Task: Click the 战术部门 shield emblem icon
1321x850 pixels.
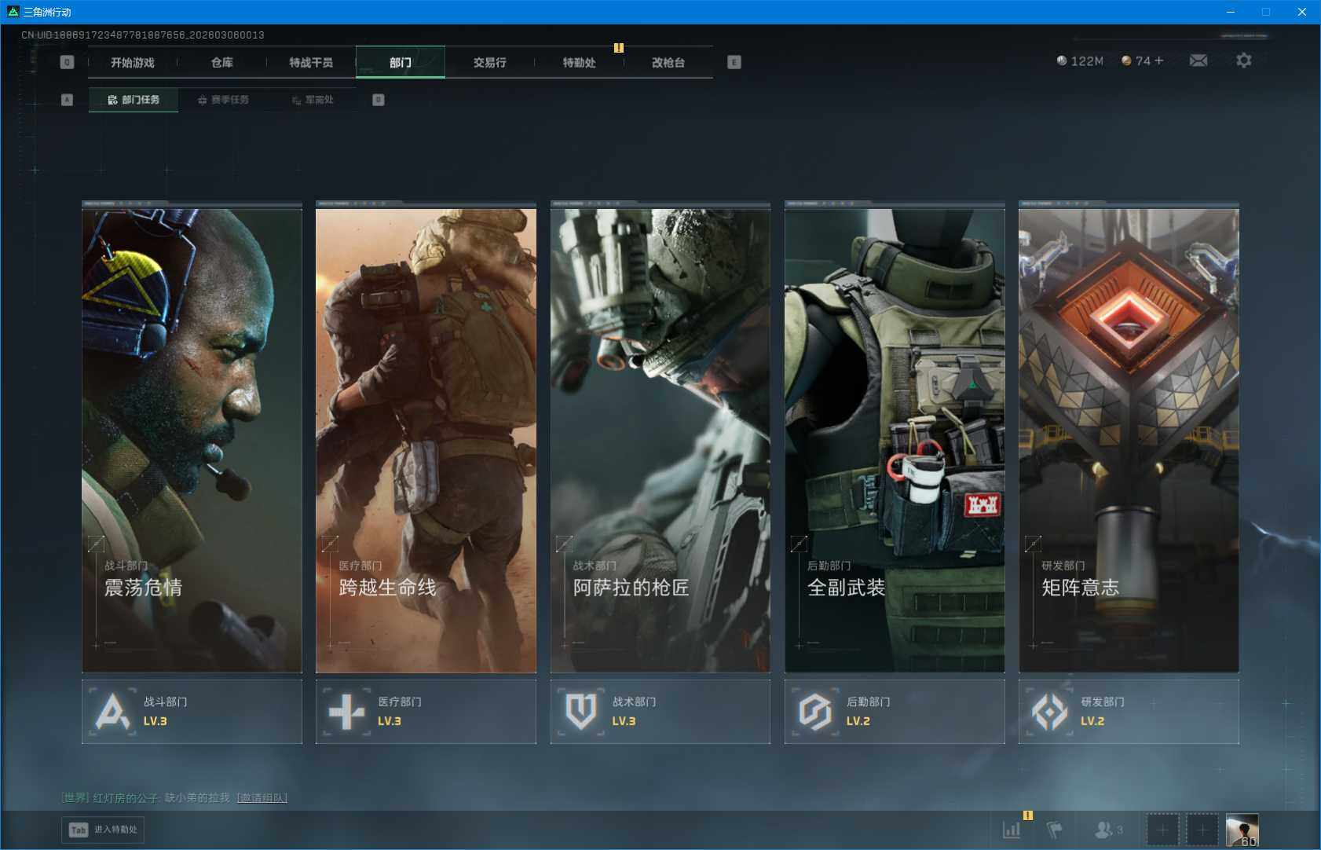Action: (580, 712)
